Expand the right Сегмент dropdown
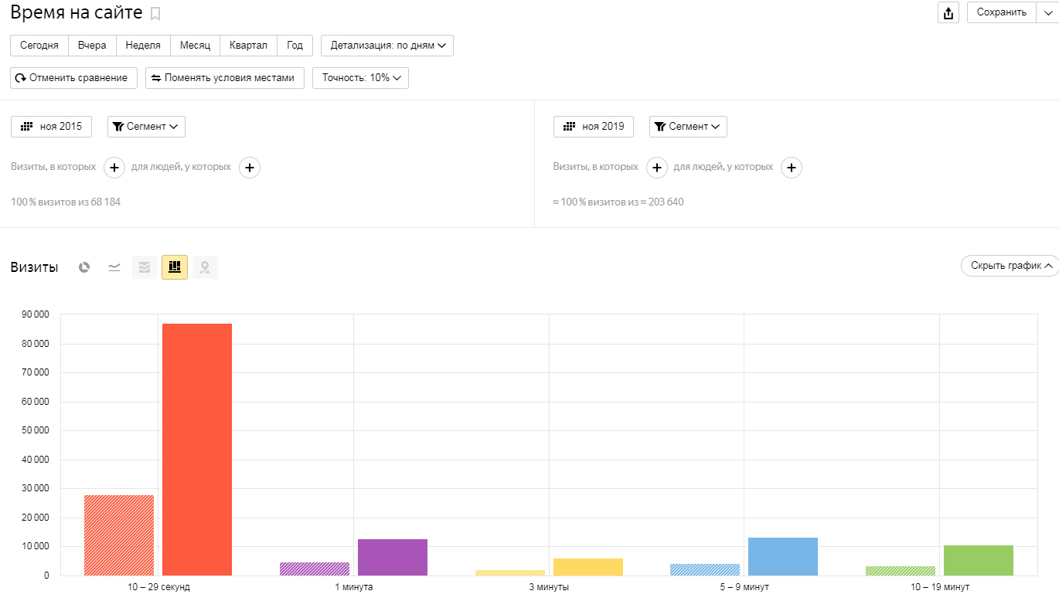Screen dimensions: 1059x601 click(x=688, y=127)
